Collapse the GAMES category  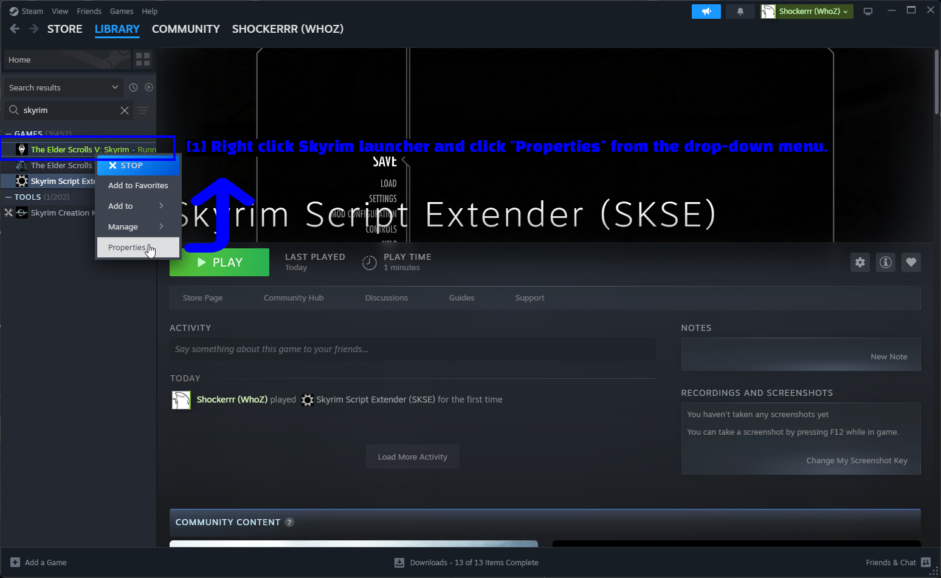9,134
